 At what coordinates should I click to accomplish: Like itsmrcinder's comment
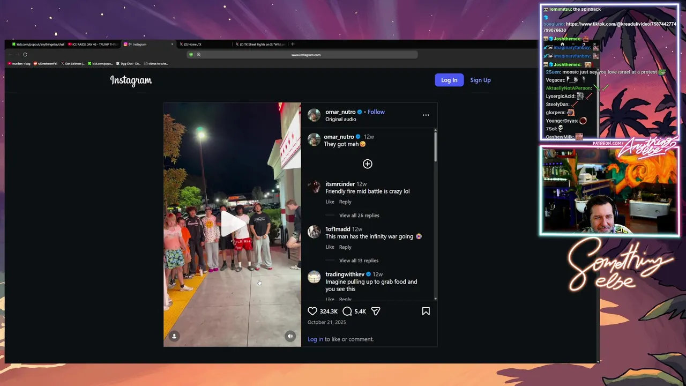(330, 202)
